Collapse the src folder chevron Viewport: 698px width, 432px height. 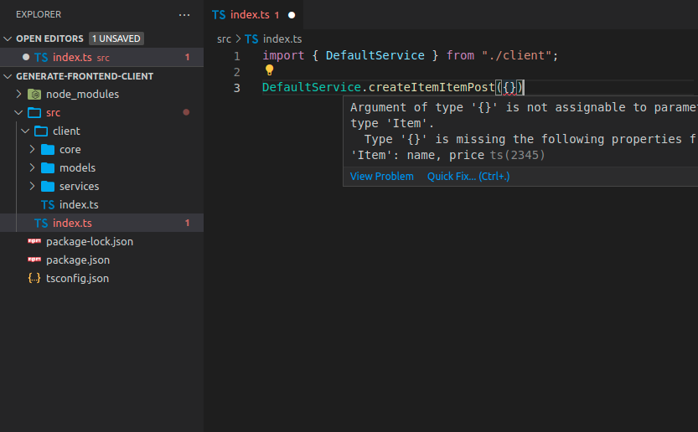(18, 113)
